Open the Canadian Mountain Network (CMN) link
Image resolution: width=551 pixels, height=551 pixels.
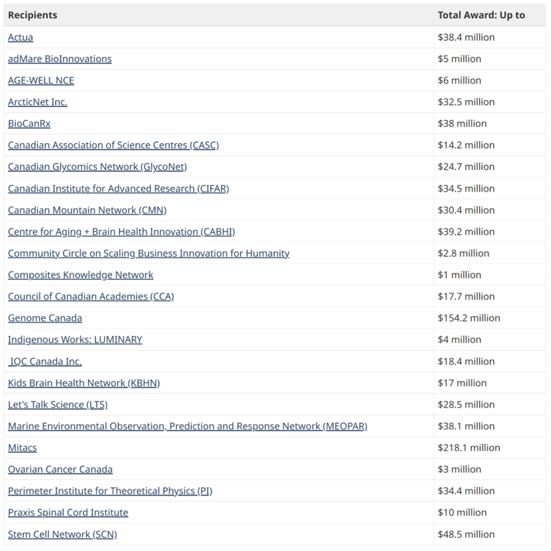coord(87,210)
